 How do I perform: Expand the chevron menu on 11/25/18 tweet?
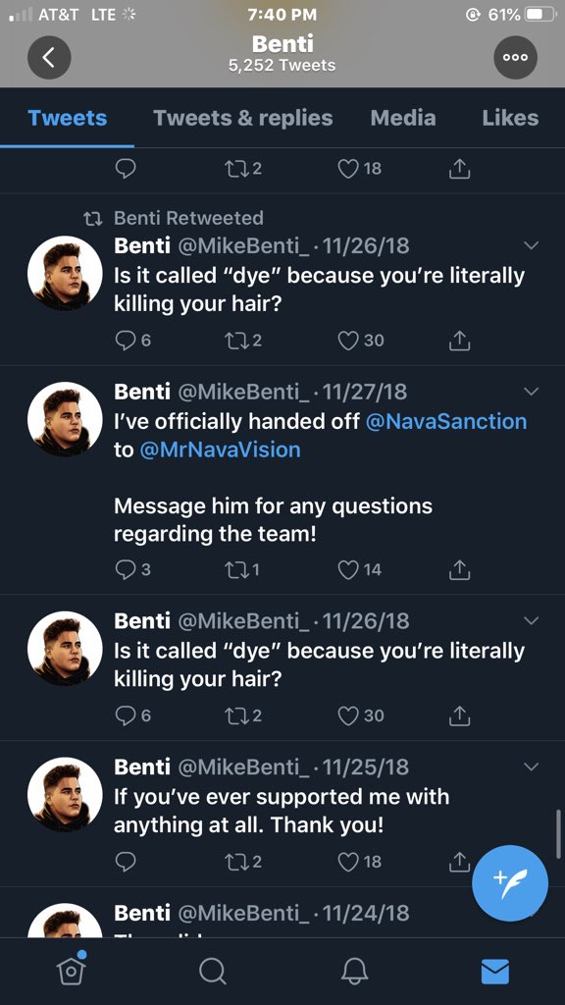click(x=531, y=767)
